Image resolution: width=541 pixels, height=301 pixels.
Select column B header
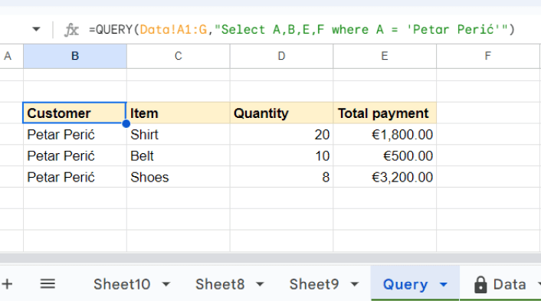75,56
